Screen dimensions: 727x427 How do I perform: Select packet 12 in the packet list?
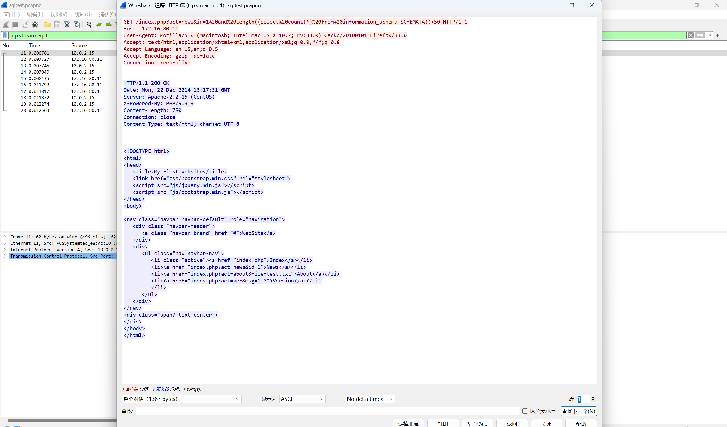coord(59,59)
